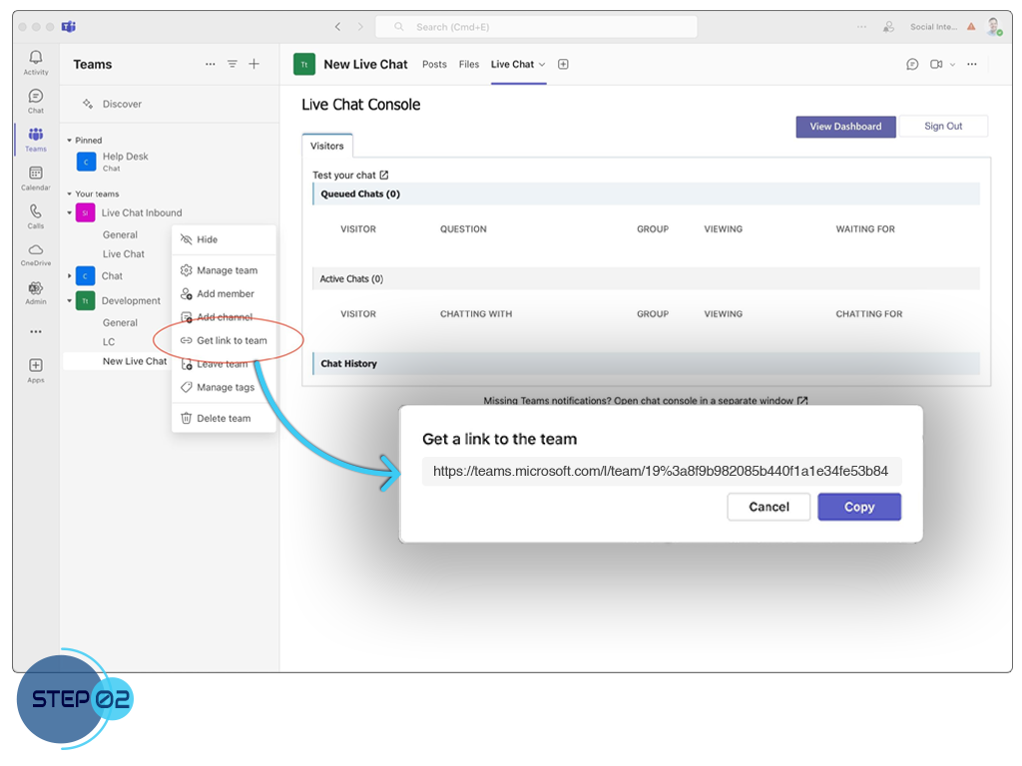Choose Manage team from context menu
1022x766 pixels.
click(x=225, y=270)
